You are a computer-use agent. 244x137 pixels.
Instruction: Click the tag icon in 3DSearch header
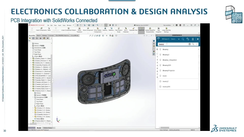[x=188, y=39]
